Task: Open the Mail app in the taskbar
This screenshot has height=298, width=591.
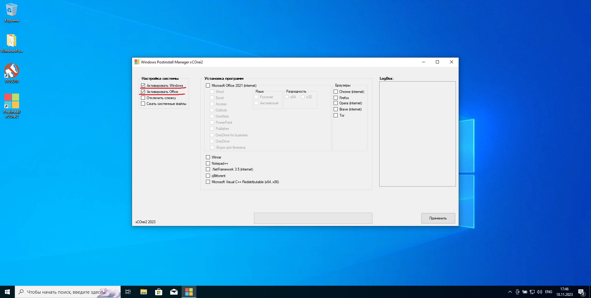Action: coord(174,292)
